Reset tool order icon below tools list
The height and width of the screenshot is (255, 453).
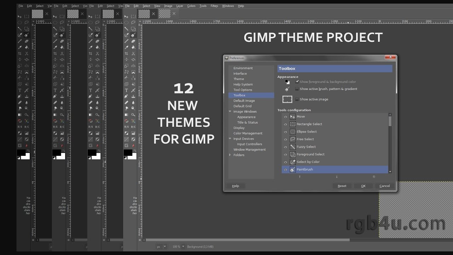click(x=374, y=177)
